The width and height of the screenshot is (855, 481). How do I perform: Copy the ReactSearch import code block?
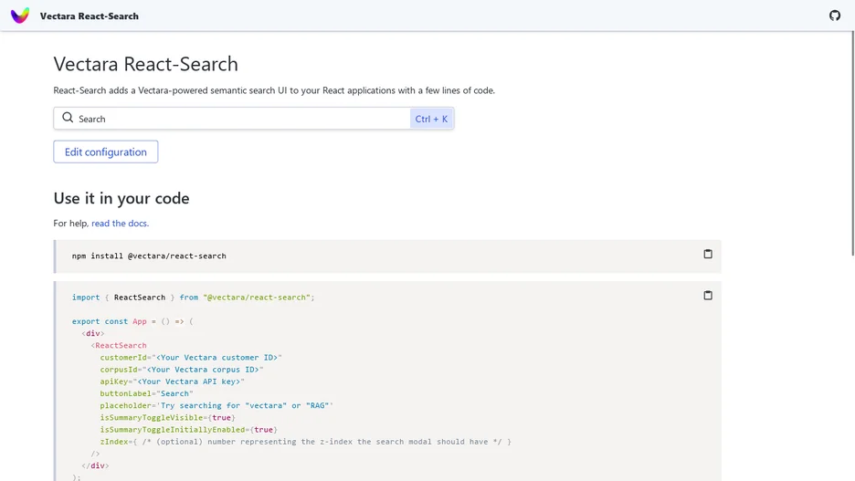pos(708,295)
